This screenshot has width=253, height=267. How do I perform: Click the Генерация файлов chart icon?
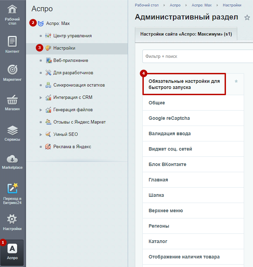[48, 110]
